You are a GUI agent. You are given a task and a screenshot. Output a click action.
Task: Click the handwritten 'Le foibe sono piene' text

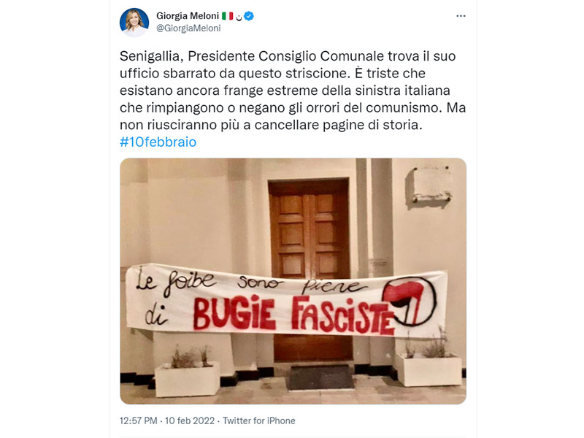[250, 283]
